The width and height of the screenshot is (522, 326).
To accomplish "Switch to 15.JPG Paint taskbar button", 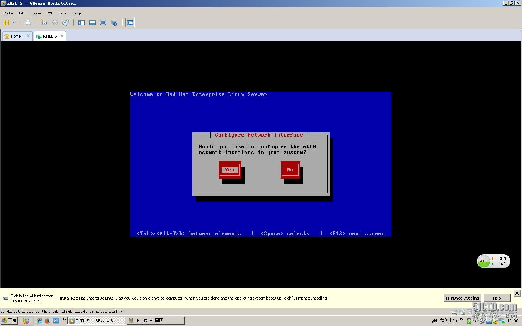I will click(156, 321).
